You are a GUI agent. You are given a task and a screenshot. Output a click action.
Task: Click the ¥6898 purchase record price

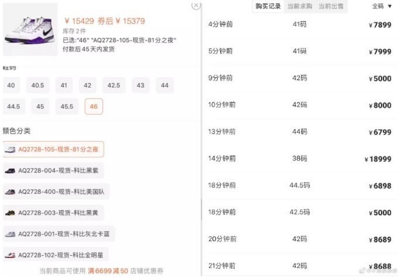(380, 186)
